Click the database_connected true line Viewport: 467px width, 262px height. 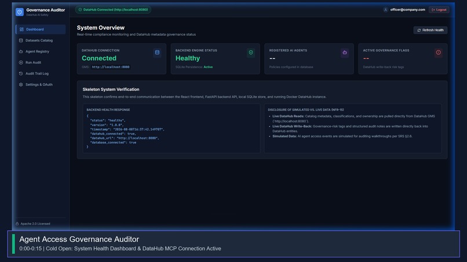[113, 142]
